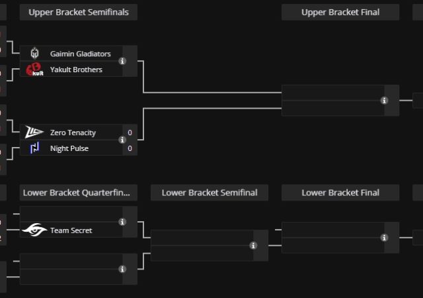This screenshot has height=298, width=423.
Task: Open info for Zero Tenacity vs Night Pulse
Action: tap(122, 140)
